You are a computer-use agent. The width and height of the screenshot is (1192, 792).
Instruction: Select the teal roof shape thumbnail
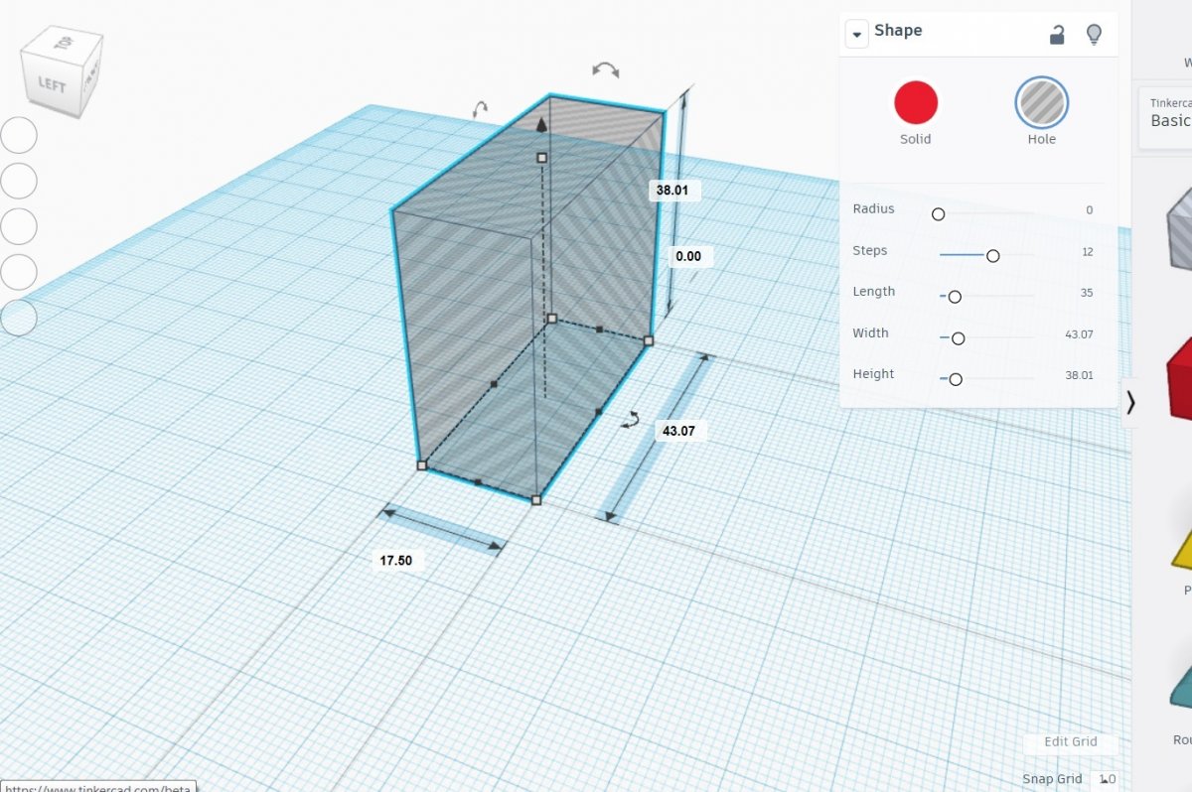pos(1181,685)
